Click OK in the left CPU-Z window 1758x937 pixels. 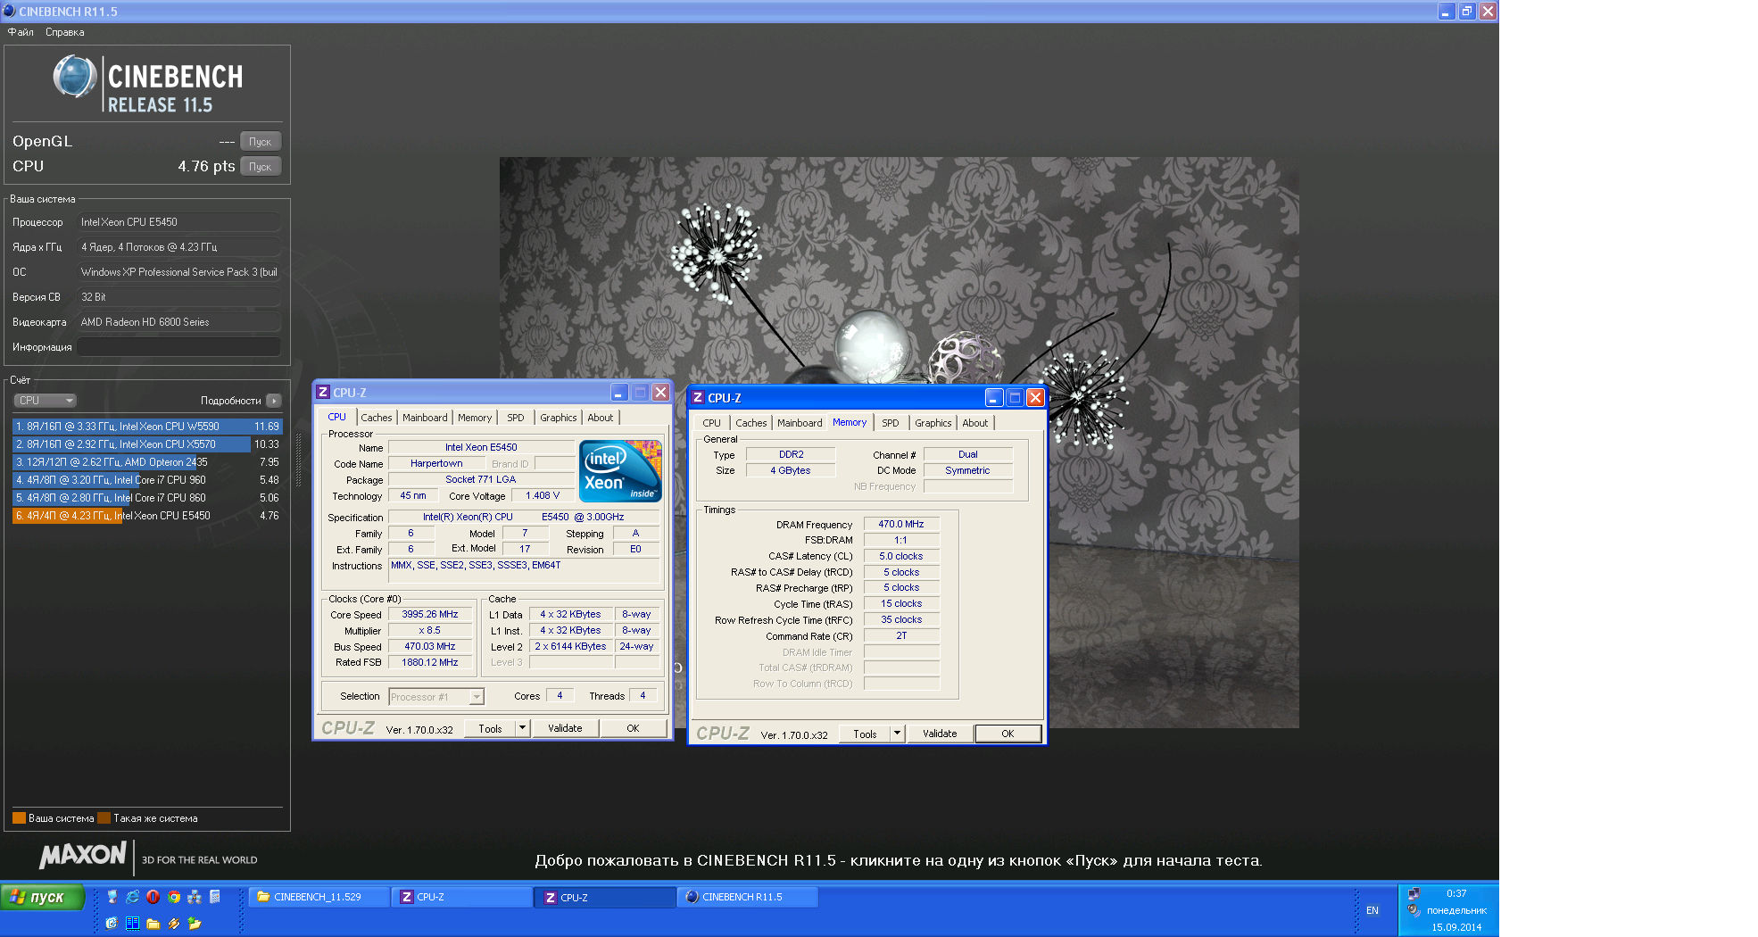[633, 728]
